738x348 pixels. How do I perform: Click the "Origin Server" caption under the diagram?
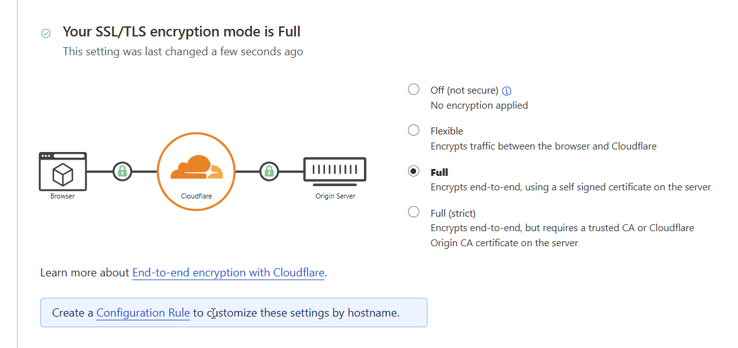pyautogui.click(x=335, y=196)
